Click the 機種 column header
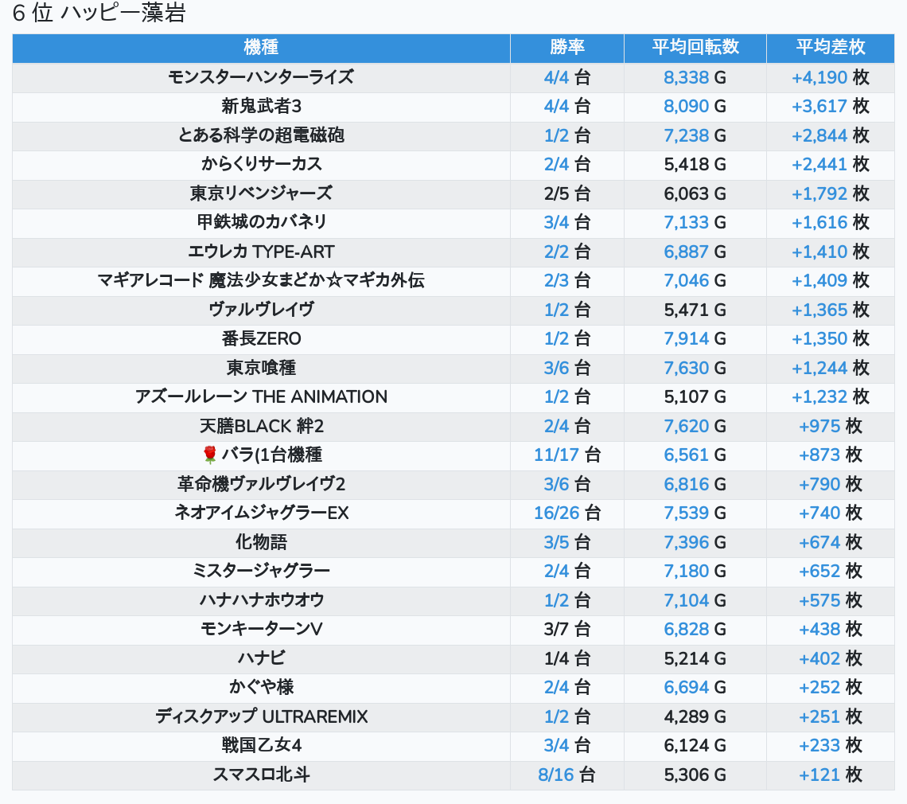Viewport: 907px width, 804px height. [x=261, y=47]
